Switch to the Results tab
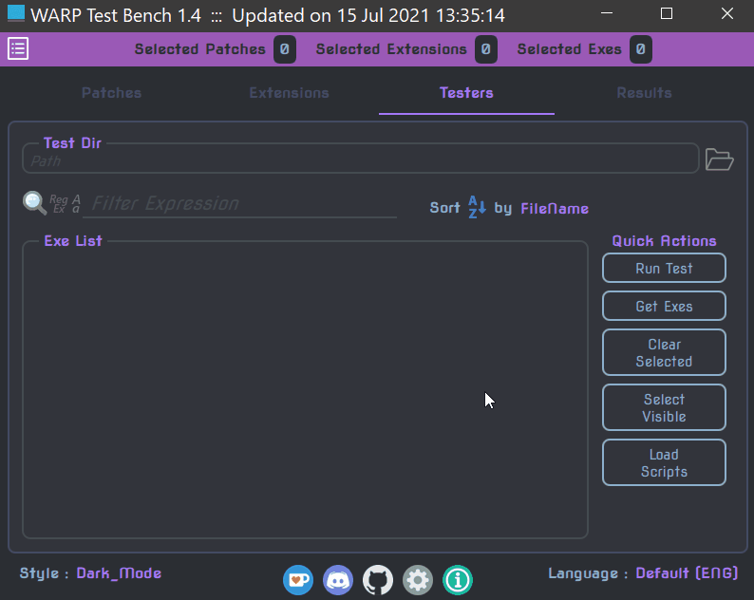754x600 pixels. [645, 93]
